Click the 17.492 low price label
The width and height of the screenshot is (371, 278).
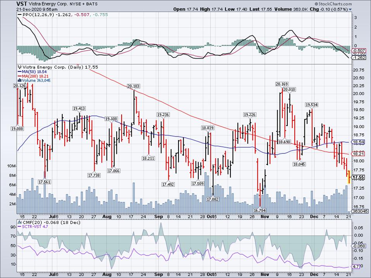click(x=168, y=184)
